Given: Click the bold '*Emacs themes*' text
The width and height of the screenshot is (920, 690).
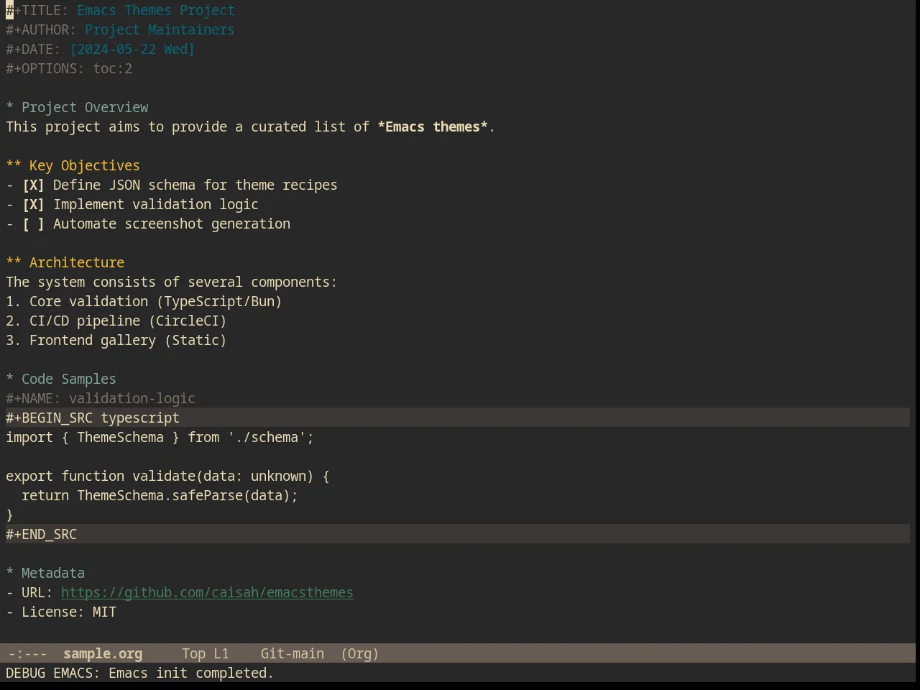Looking at the screenshot, I should point(433,127).
